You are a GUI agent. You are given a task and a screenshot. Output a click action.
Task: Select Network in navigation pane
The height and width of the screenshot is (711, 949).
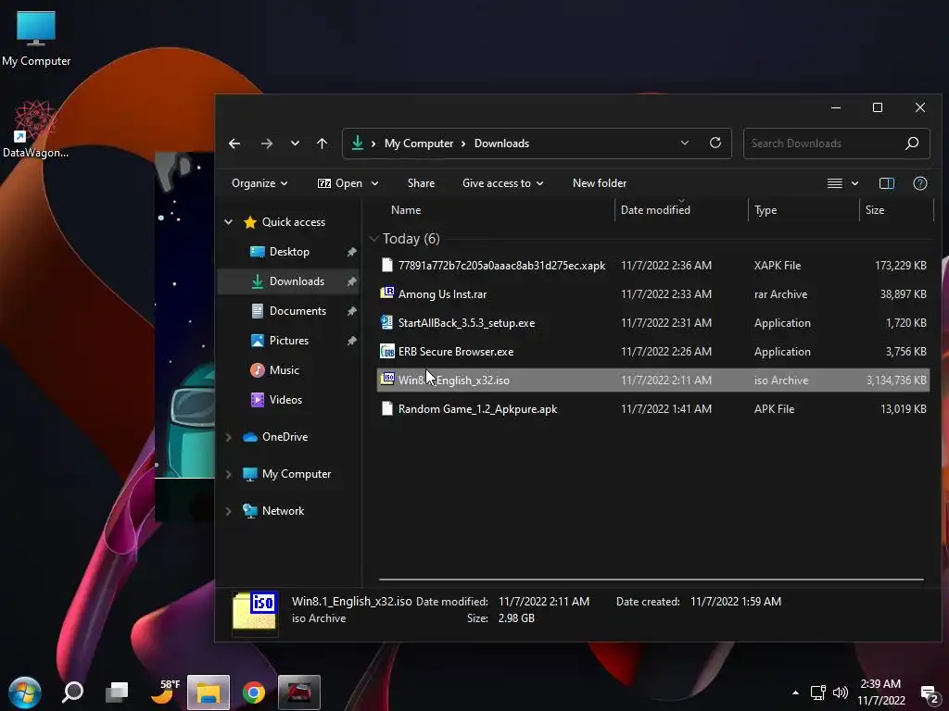(273, 511)
